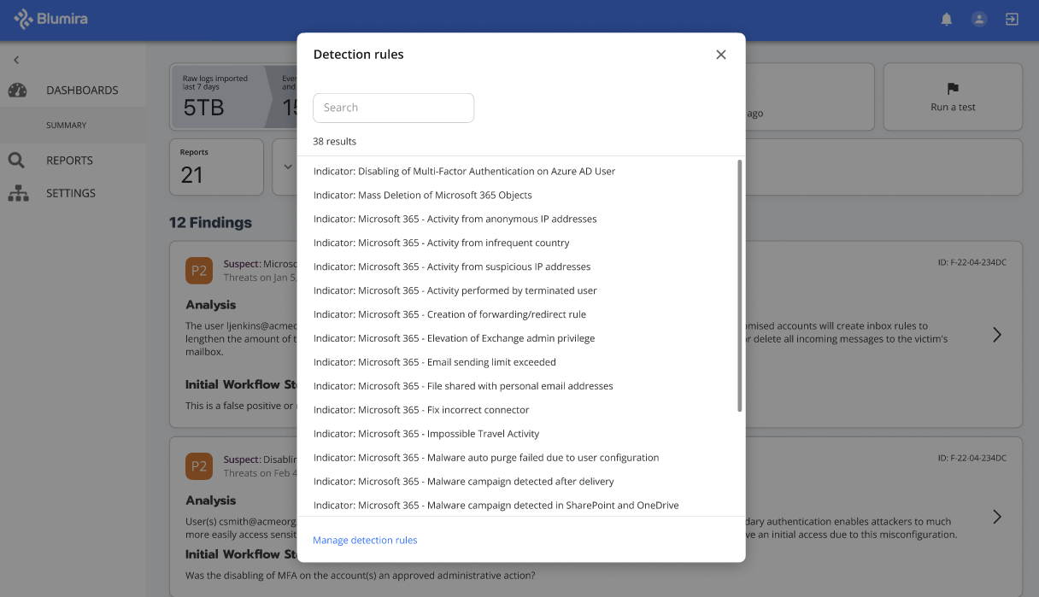Click the Manage detection rules link

click(x=365, y=540)
